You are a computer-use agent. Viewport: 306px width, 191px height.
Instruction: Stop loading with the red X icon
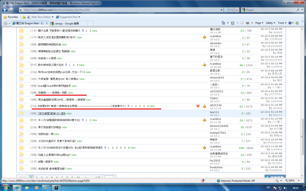coord(237,10)
